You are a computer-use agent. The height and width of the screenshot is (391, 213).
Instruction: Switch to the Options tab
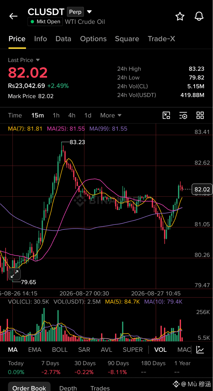click(x=93, y=39)
